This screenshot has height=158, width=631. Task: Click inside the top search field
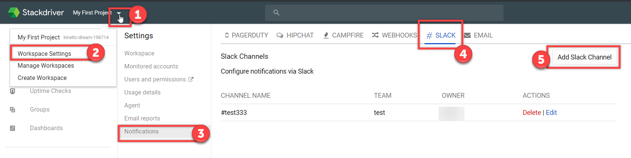click(384, 13)
